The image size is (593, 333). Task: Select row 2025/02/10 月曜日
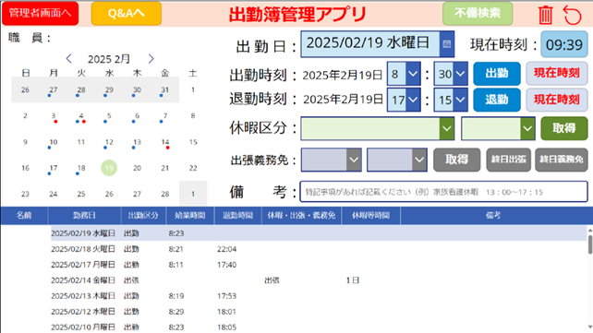point(319,327)
